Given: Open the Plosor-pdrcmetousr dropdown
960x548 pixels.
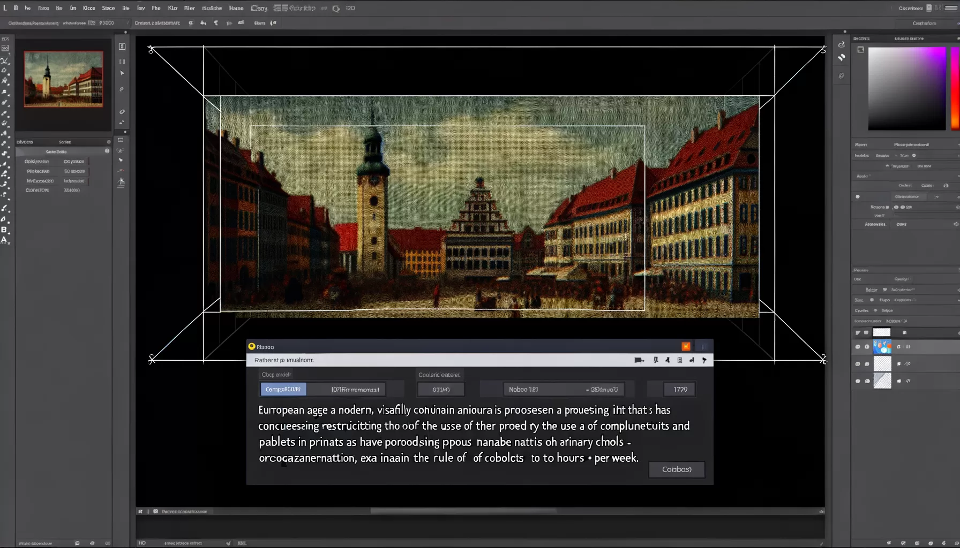Looking at the screenshot, I should (912, 144).
